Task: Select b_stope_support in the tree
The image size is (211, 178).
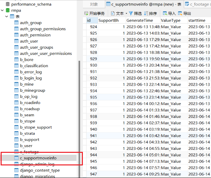Action: (36, 127)
